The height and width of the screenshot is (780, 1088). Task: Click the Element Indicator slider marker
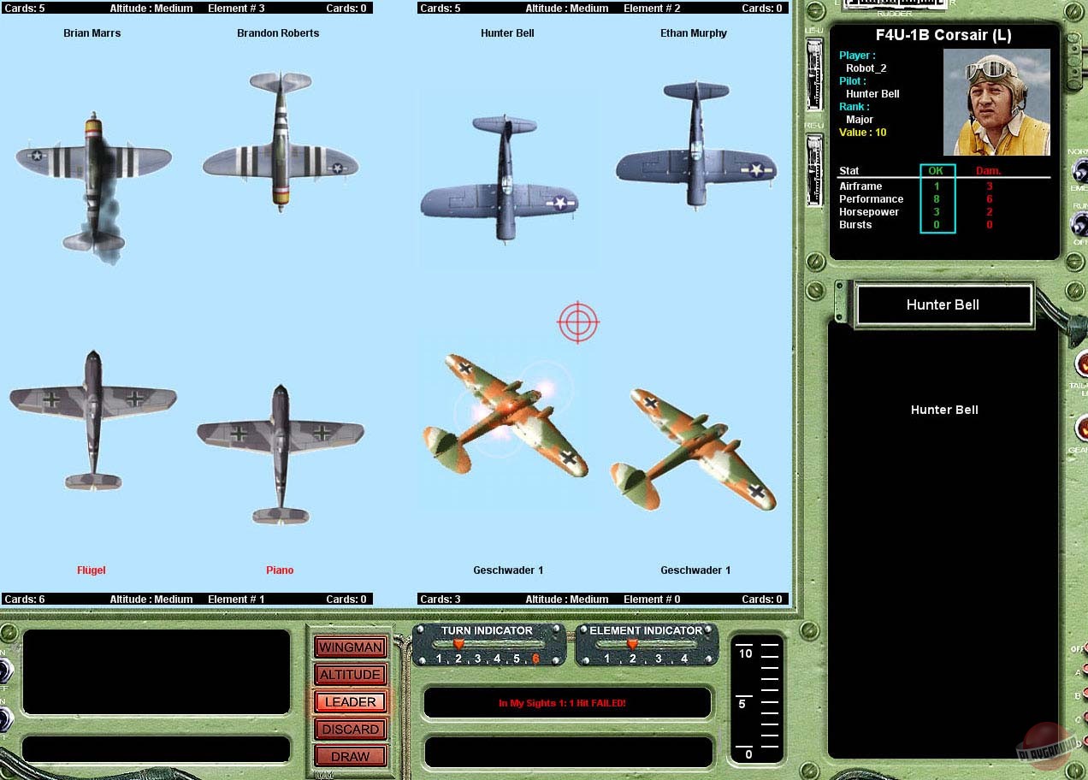point(632,644)
